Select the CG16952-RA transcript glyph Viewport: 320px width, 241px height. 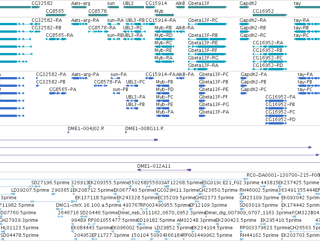pos(270,47)
